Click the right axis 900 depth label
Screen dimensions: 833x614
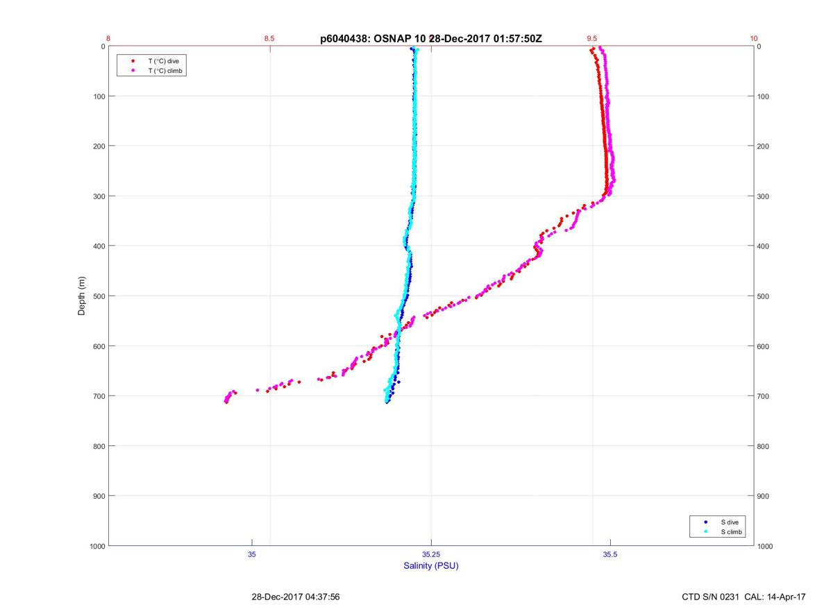coord(764,496)
